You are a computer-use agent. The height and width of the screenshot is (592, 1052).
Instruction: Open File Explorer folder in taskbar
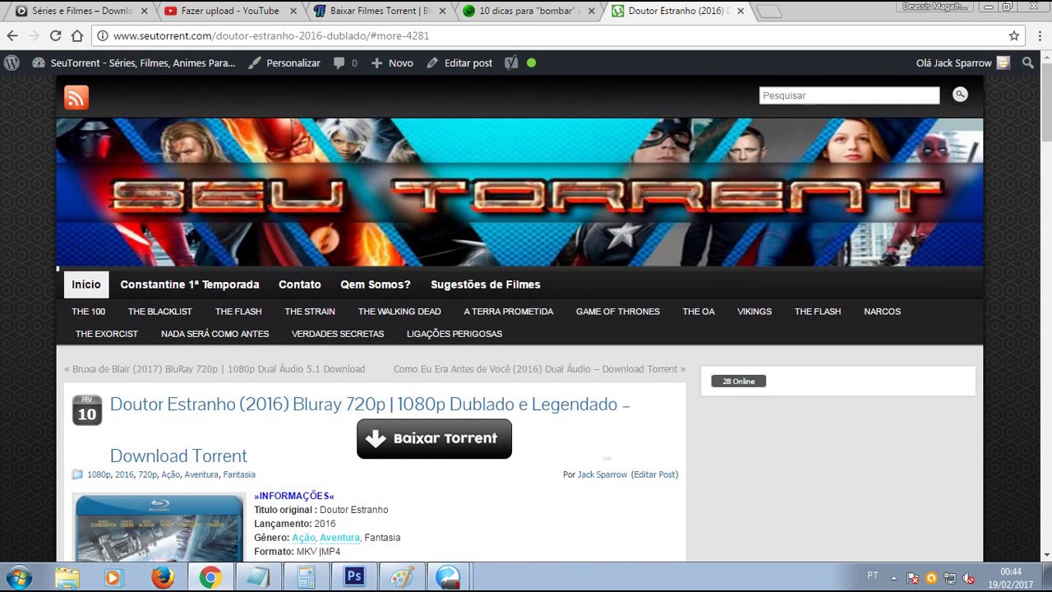tap(67, 577)
